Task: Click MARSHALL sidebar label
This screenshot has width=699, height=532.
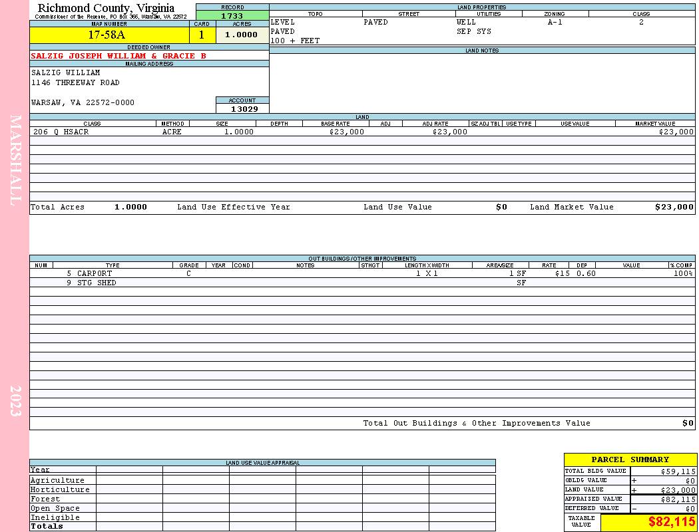Action: coord(15,160)
